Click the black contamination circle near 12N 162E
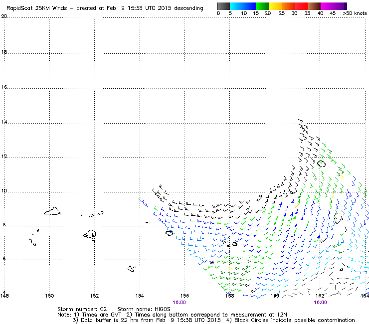Viewport: 369px width, 324px height. click(x=322, y=163)
